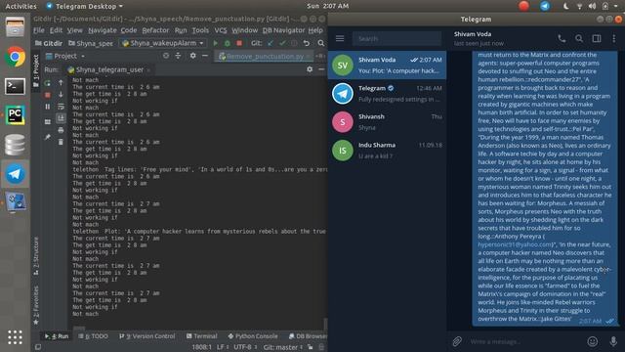The height and width of the screenshot is (352, 625).
Task: Launch Google Chrome from the dock
Action: point(16,57)
